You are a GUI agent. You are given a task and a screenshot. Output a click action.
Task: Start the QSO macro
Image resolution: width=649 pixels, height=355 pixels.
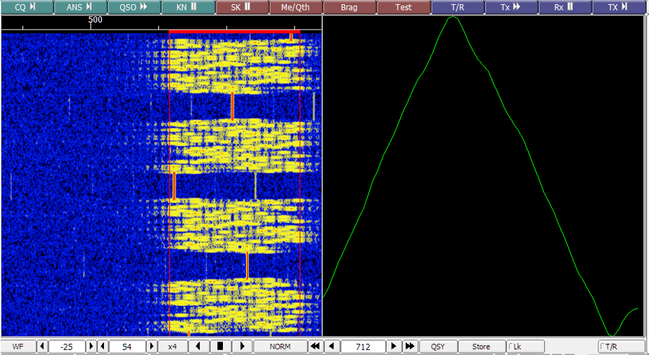coord(134,7)
